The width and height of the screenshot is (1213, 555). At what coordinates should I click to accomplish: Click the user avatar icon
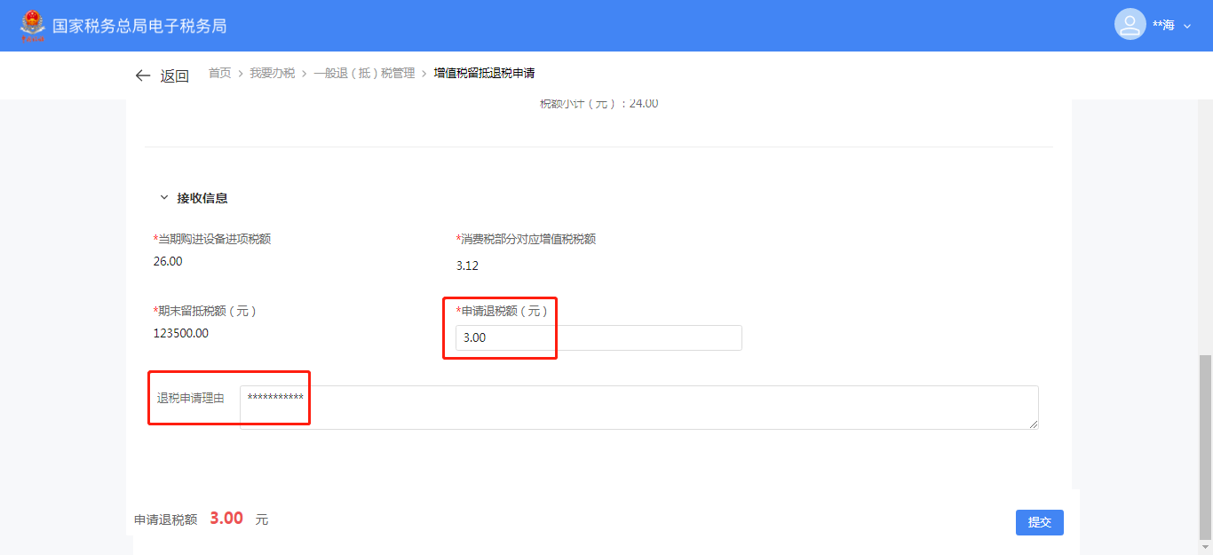[x=1130, y=25]
